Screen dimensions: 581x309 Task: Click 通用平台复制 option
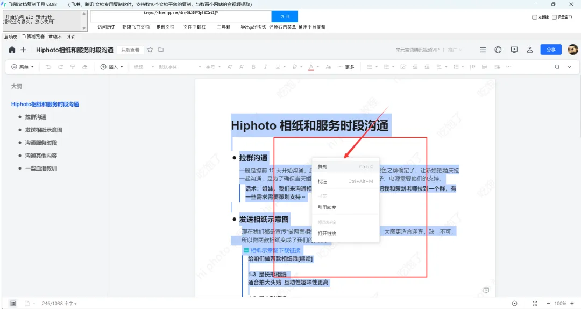point(311,27)
